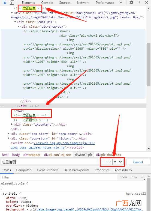Cancel the element search
The height and width of the screenshot is (211, 151).
pyautogui.click(x=138, y=162)
